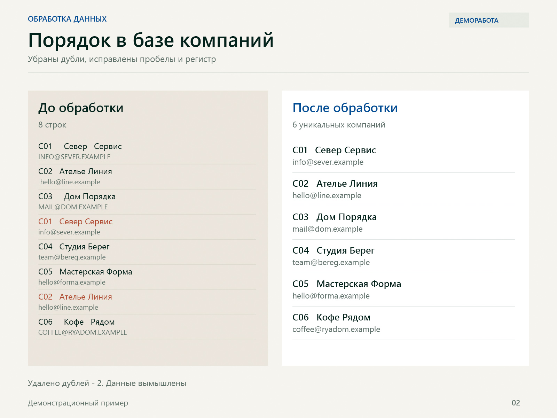
Task: Click C02 Ателье Линия in После обработки
Action: (x=335, y=184)
